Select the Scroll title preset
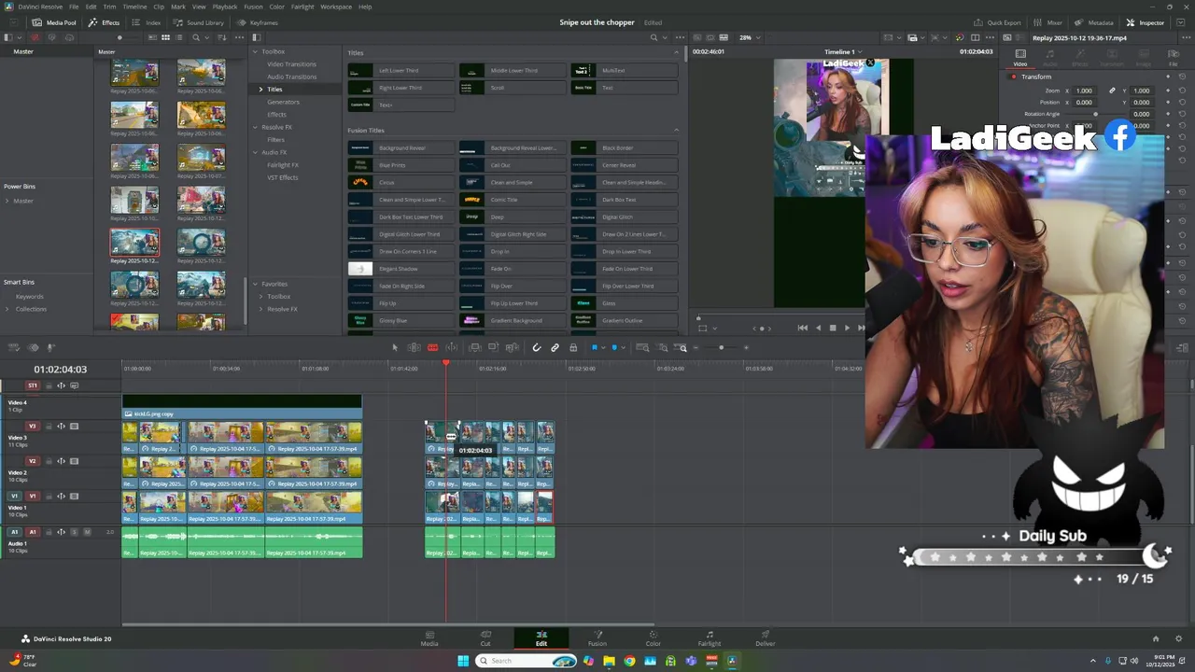 (x=513, y=88)
